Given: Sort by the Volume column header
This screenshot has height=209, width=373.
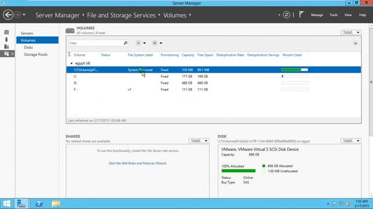Looking at the screenshot, I should pyautogui.click(x=79, y=55).
